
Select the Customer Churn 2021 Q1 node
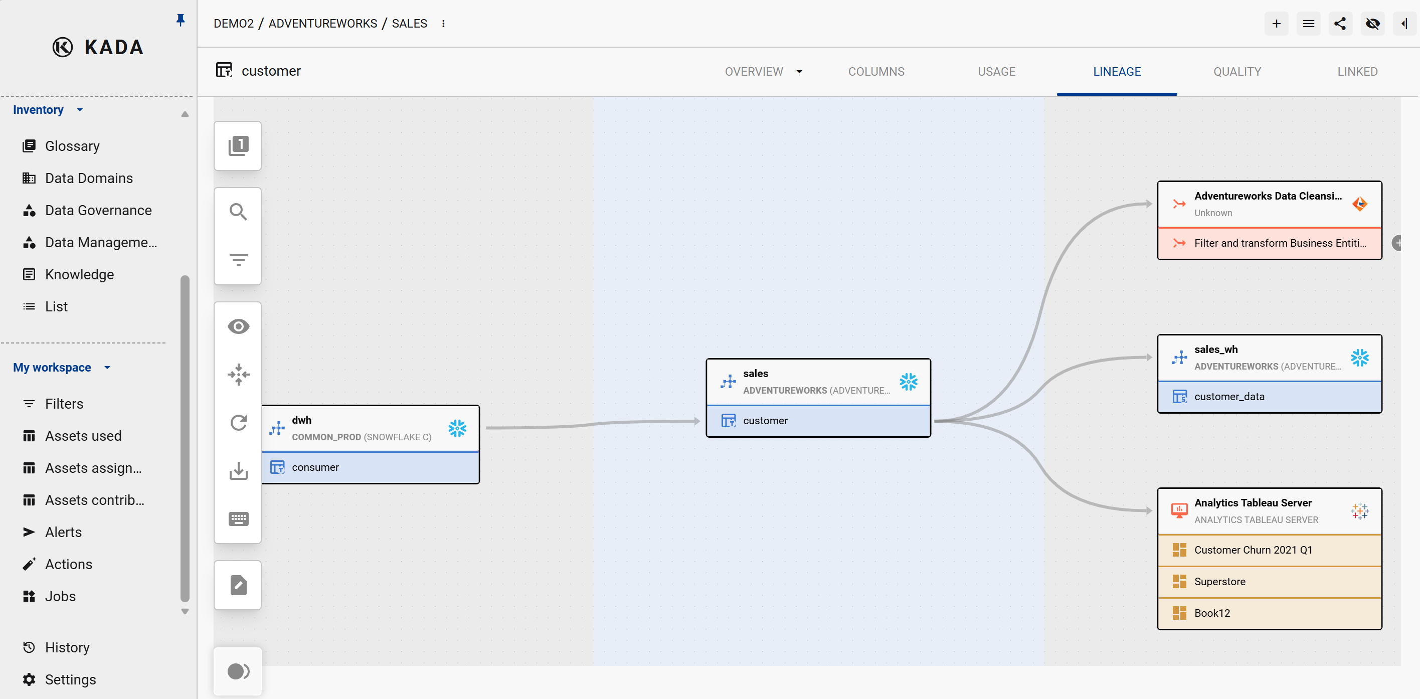pos(1253,550)
